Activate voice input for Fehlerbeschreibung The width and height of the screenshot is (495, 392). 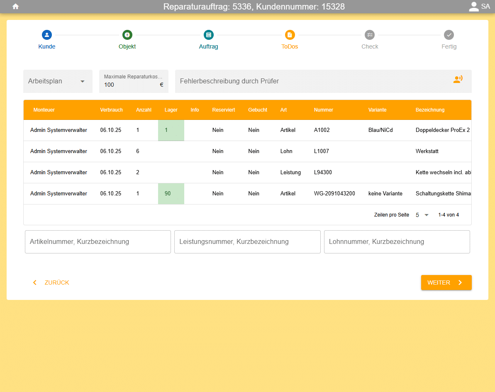click(458, 80)
